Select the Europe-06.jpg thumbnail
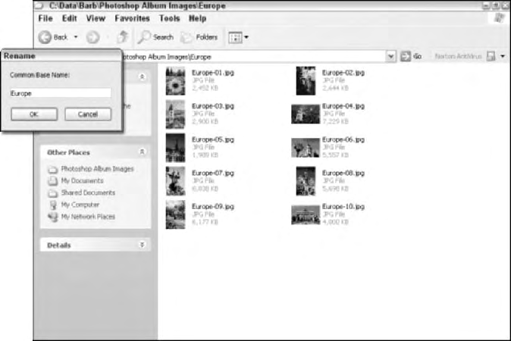511x341 pixels. (305, 147)
